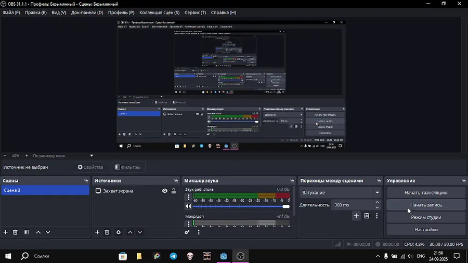The height and width of the screenshot is (263, 468).
Task: Open the Справка (H) menu
Action: pos(224,12)
